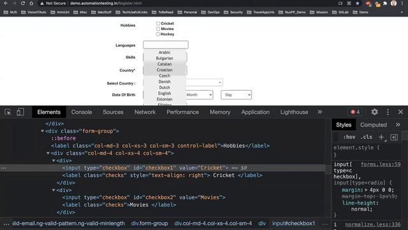Open the TechUsefulLinks bookmark folder
Screen dimensions: 408x230
pyautogui.click(x=132, y=12)
